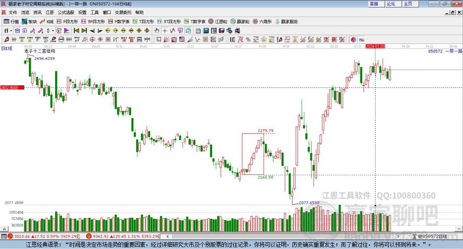Jump to first bar with skip-back icon

click(76, 30)
